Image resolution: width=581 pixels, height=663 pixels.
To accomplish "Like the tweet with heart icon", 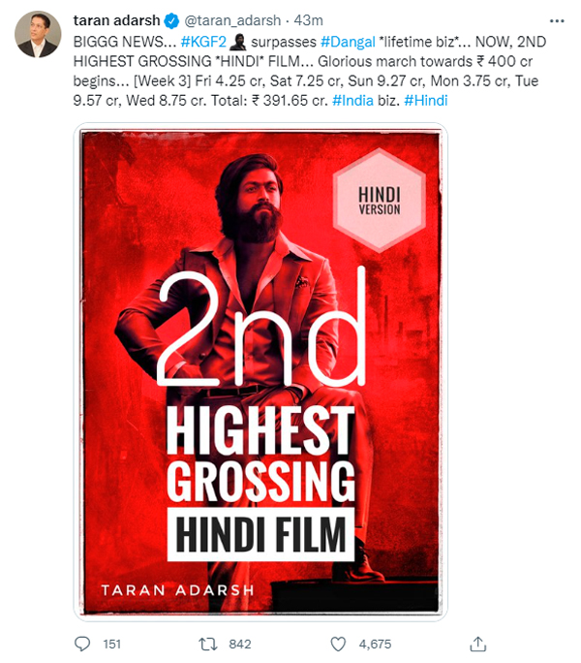I will (x=338, y=644).
